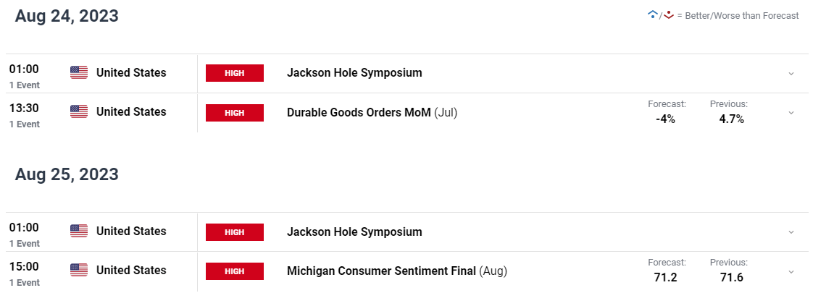Click HIGH badge for Michigan Consumer Sentiment
The height and width of the screenshot is (293, 813).
[235, 271]
